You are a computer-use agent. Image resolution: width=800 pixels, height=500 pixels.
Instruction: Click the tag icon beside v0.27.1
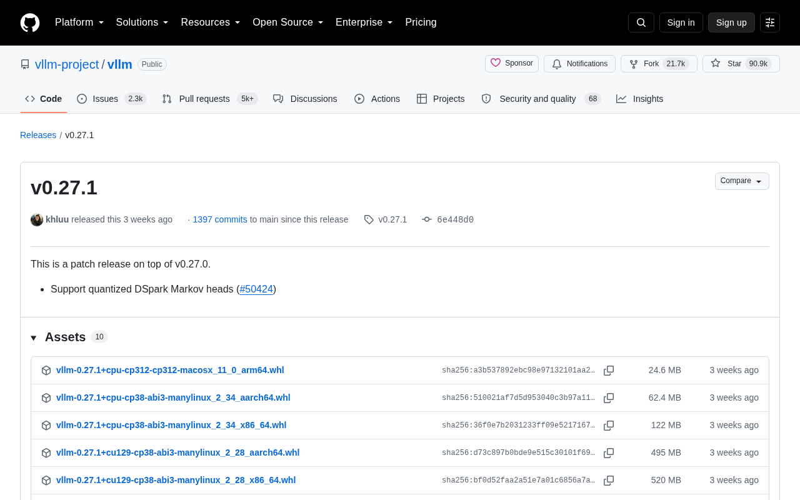pos(369,219)
